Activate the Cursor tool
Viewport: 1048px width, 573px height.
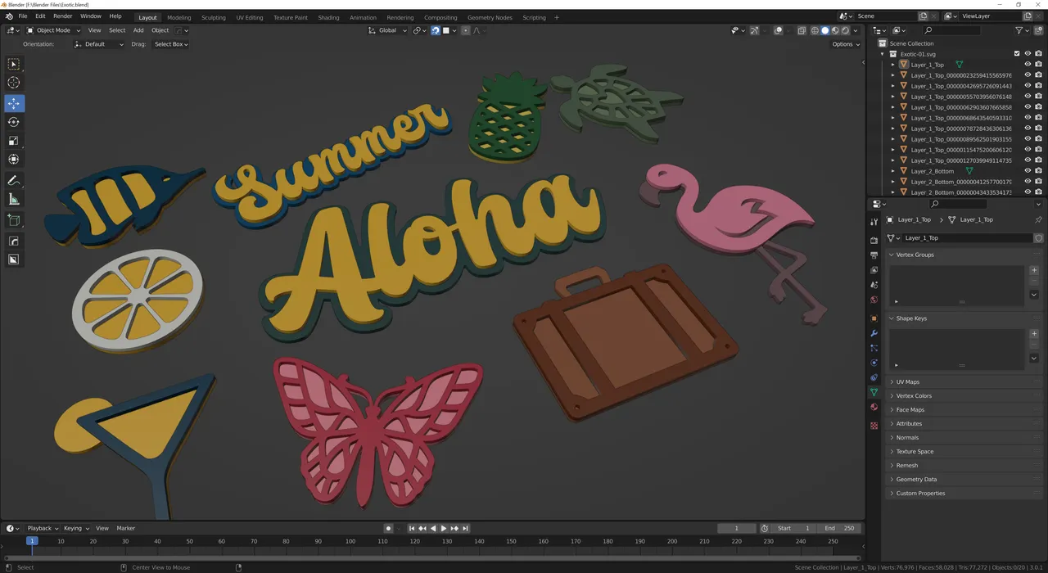(x=14, y=83)
